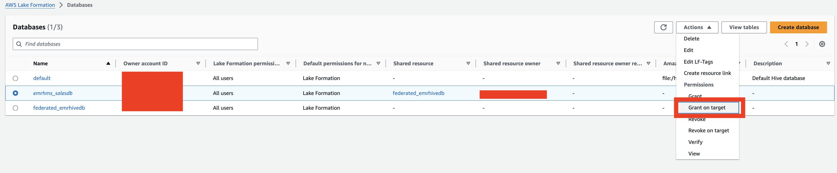Viewport: 837px width, 173px height.
Task: Click the Shared resource sort icon
Action: (468, 64)
